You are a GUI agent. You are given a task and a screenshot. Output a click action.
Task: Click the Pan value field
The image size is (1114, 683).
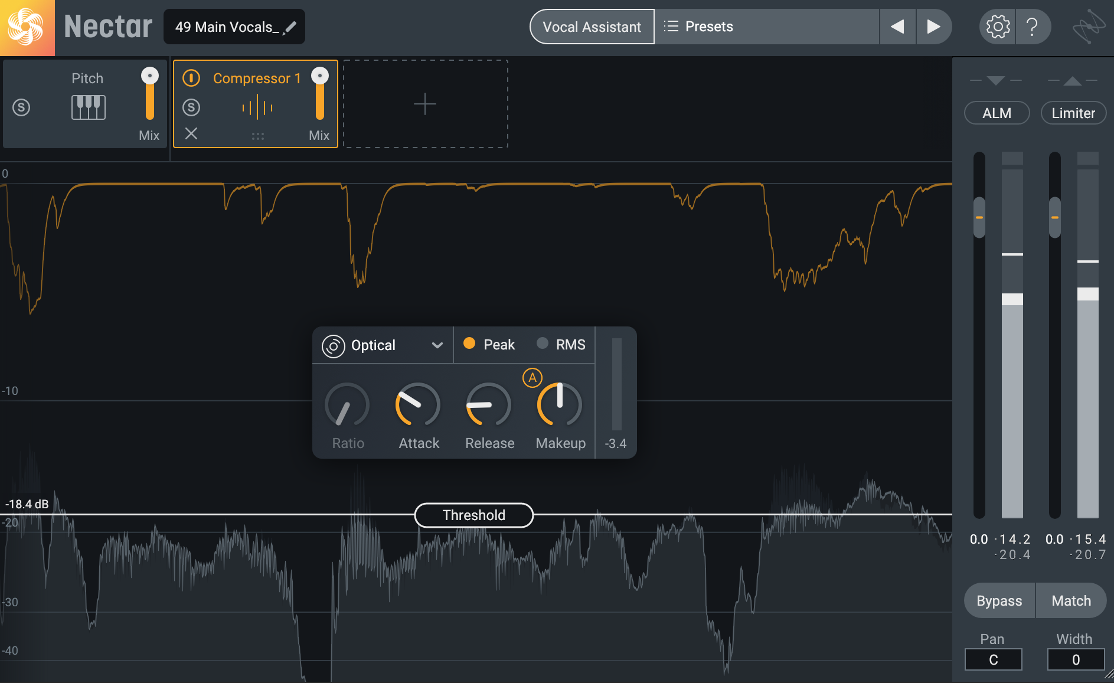click(x=994, y=660)
